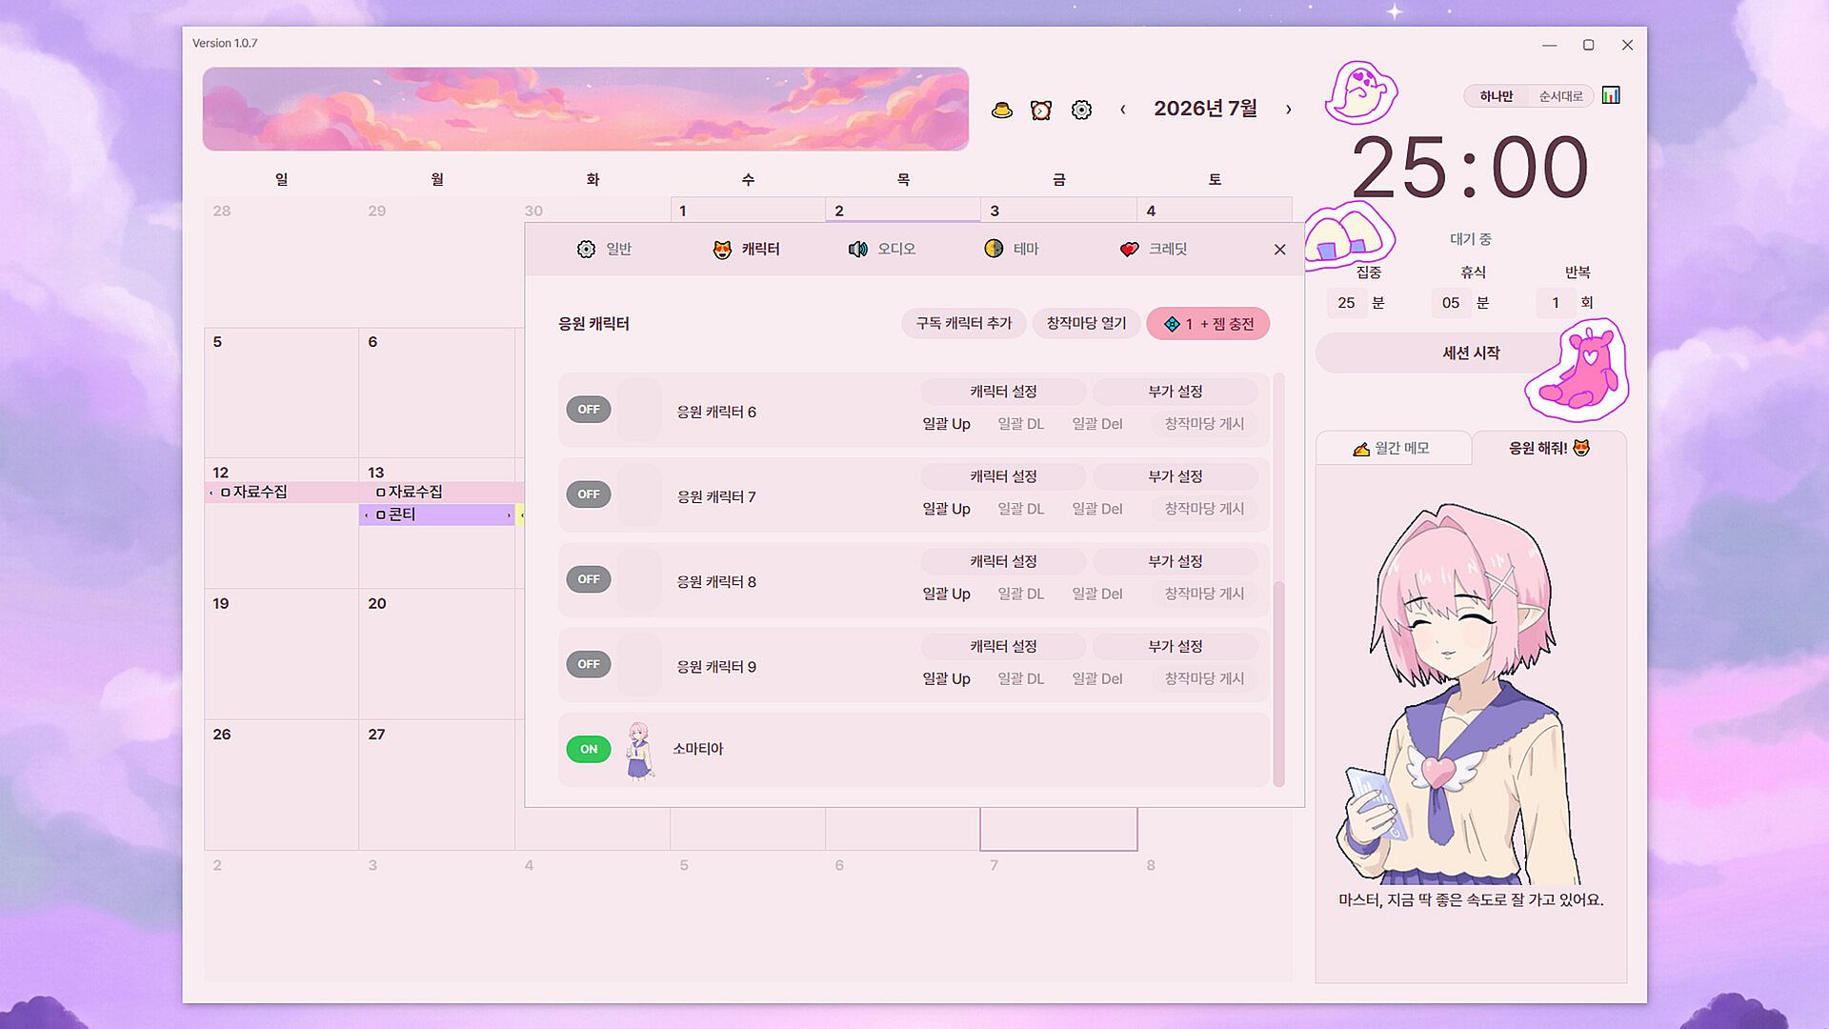1829x1029 pixels.
Task: Open 부가 설정 for 응원 캐릭터 7
Action: (1175, 476)
